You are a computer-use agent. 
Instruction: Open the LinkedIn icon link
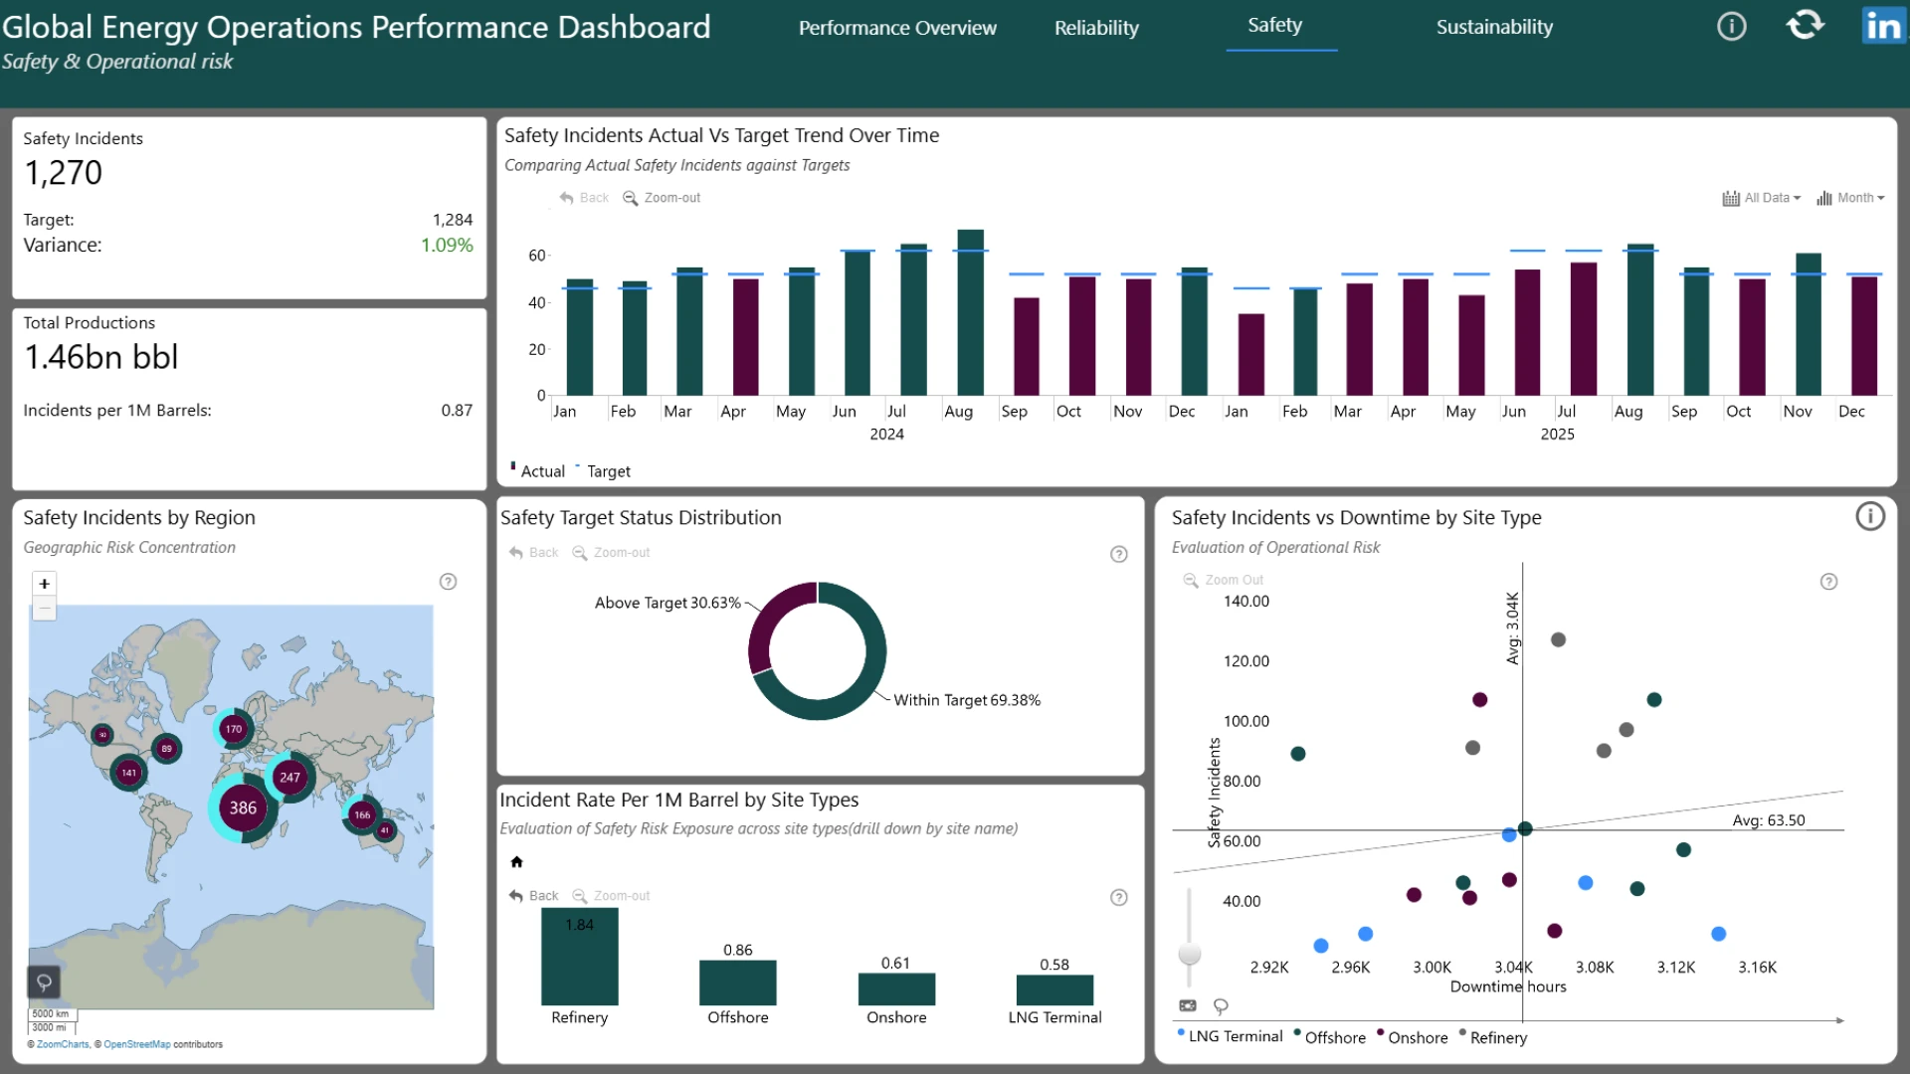pyautogui.click(x=1883, y=26)
